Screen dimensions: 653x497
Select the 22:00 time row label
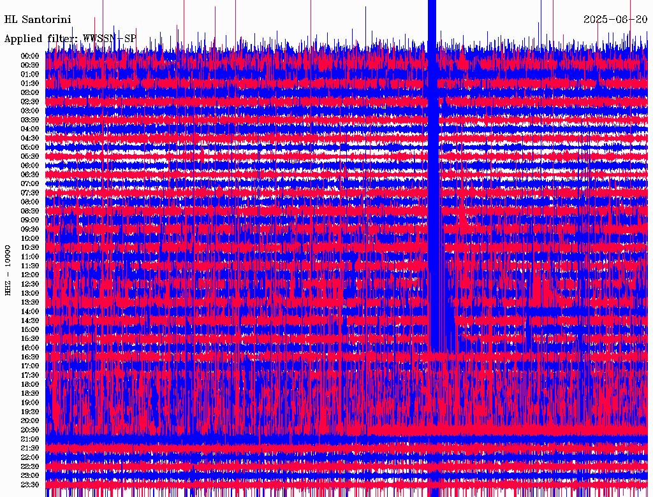(30, 457)
